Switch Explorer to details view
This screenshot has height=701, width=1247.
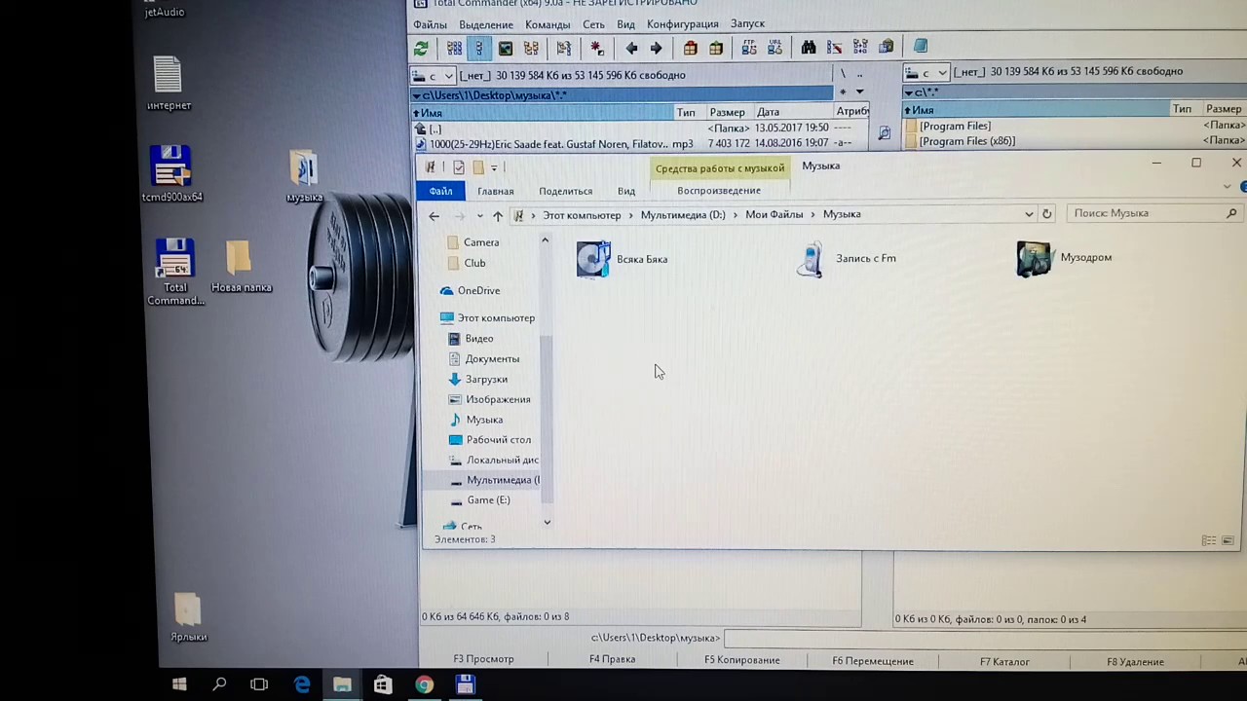(x=1209, y=540)
